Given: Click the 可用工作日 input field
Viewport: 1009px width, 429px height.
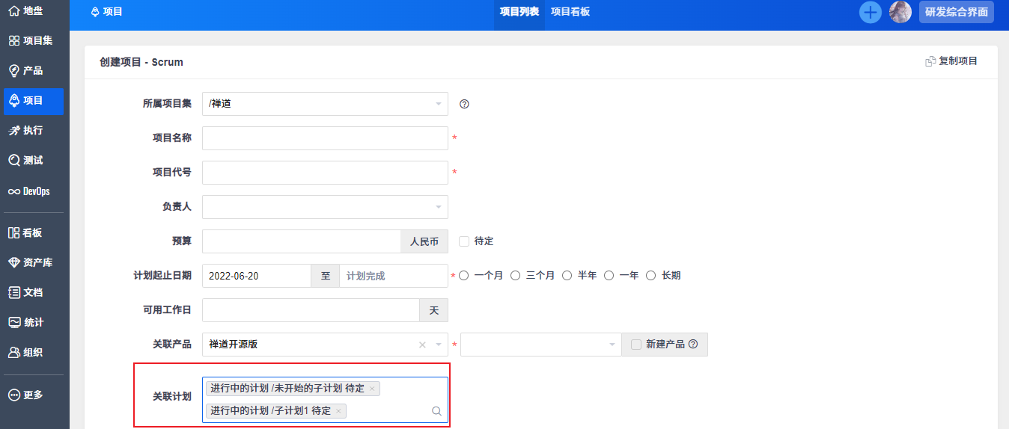Looking at the screenshot, I should [311, 310].
